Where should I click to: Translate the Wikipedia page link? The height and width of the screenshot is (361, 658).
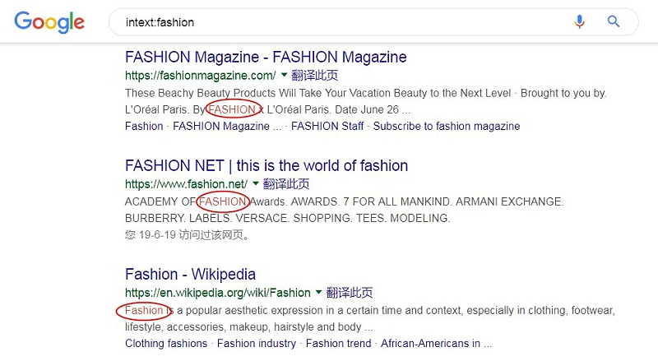tap(349, 293)
